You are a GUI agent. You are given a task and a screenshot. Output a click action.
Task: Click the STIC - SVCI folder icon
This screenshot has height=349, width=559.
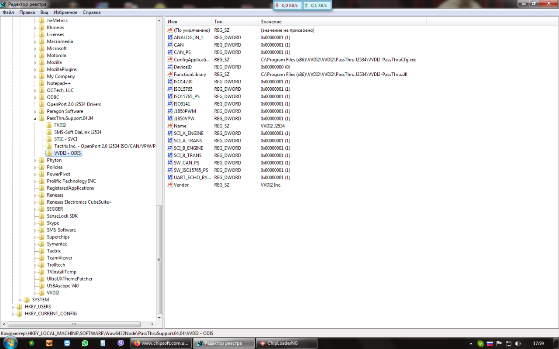49,139
